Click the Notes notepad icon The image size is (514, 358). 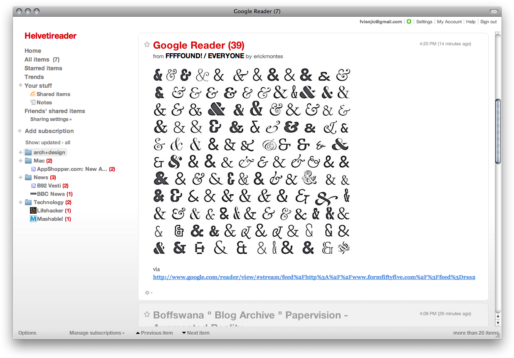pyautogui.click(x=32, y=102)
